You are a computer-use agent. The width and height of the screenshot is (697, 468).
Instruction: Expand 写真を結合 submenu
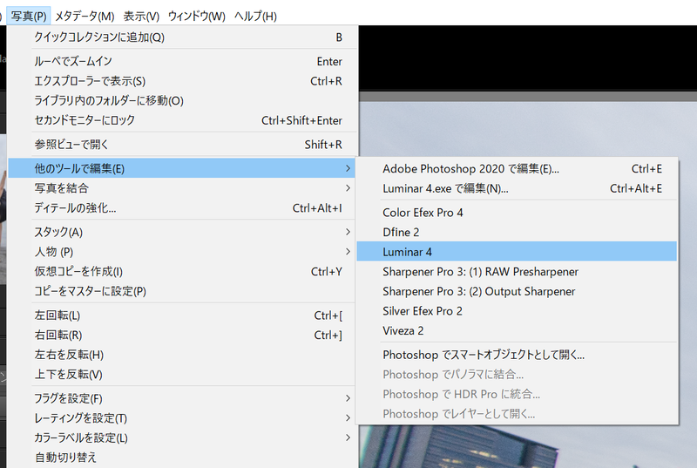[x=181, y=188]
